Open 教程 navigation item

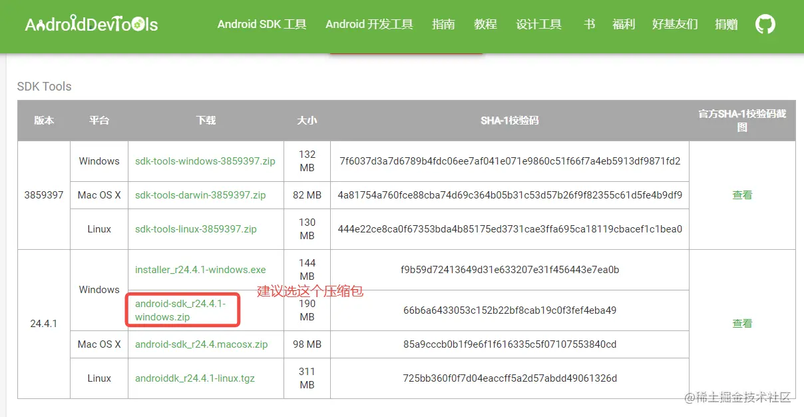(486, 25)
